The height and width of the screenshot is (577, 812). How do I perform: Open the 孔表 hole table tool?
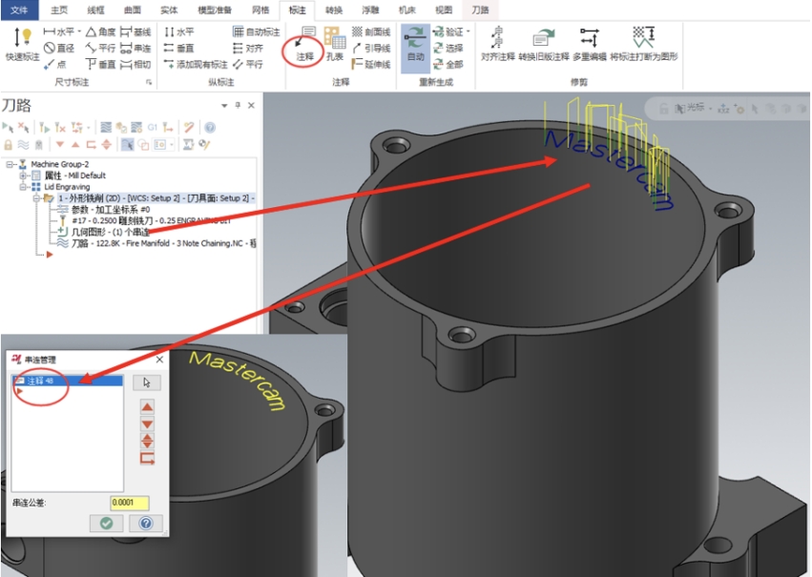[x=335, y=45]
